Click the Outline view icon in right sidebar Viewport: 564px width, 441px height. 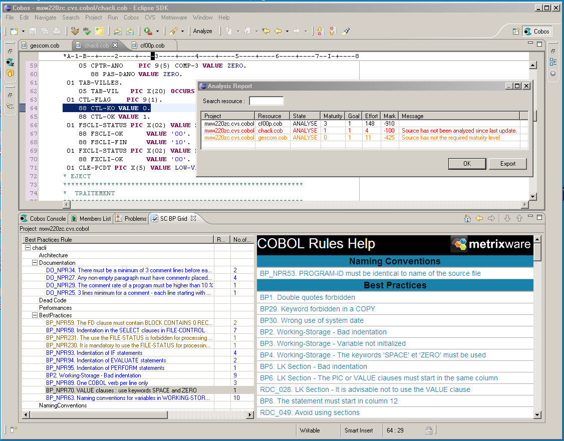pos(553,62)
